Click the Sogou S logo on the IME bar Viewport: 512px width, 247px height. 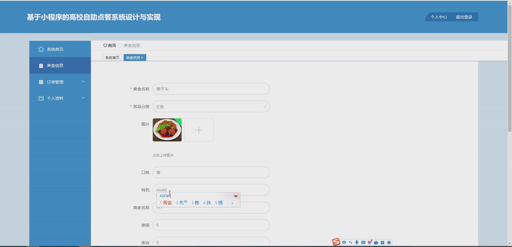[x=336, y=242]
